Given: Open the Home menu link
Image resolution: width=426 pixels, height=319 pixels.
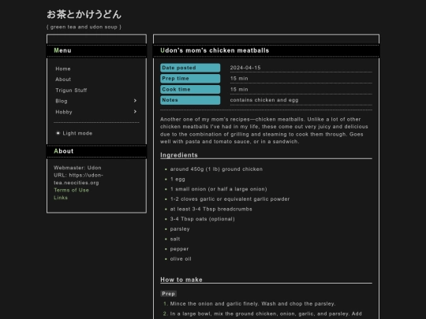Looking at the screenshot, I should [x=63, y=69].
